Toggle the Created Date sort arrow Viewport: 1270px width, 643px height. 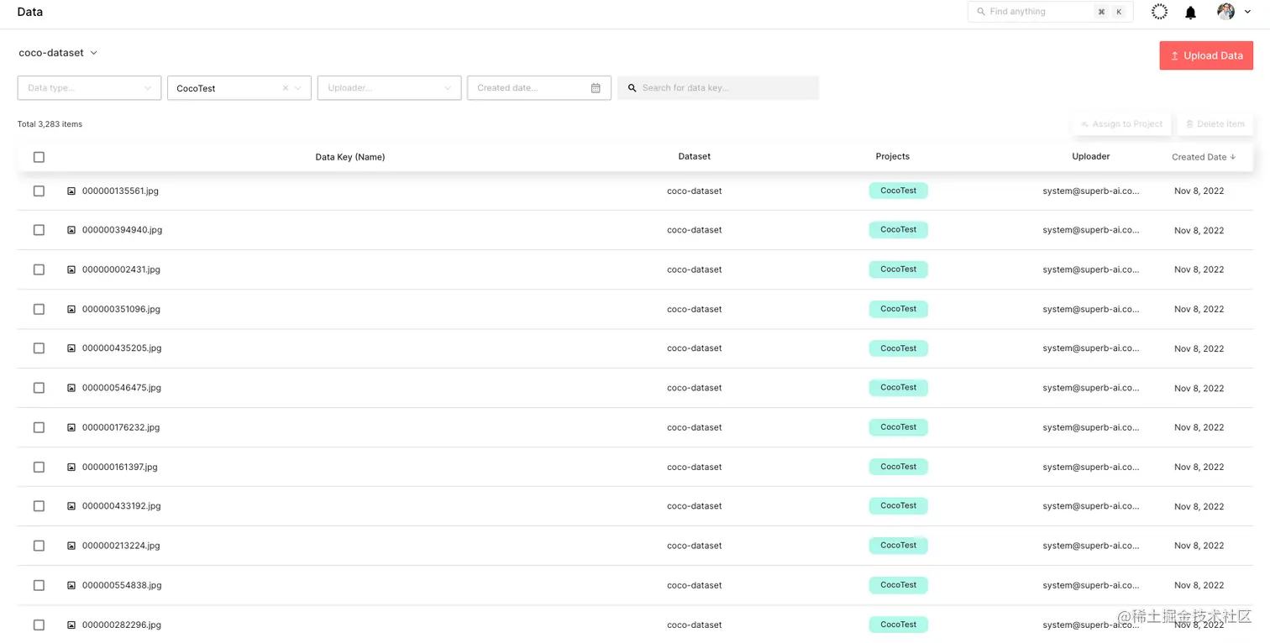pyautogui.click(x=1233, y=157)
